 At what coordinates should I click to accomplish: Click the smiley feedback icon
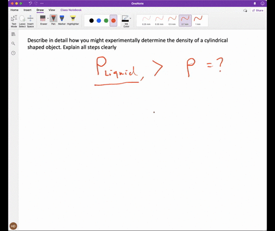[x=262, y=3]
